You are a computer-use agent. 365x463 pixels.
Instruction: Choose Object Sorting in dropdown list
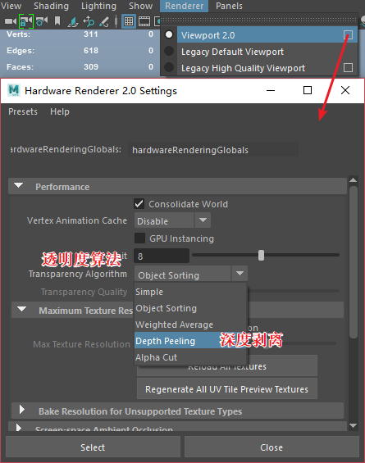(x=190, y=308)
